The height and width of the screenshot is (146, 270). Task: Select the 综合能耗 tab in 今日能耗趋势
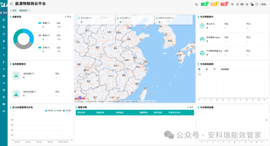225,69
